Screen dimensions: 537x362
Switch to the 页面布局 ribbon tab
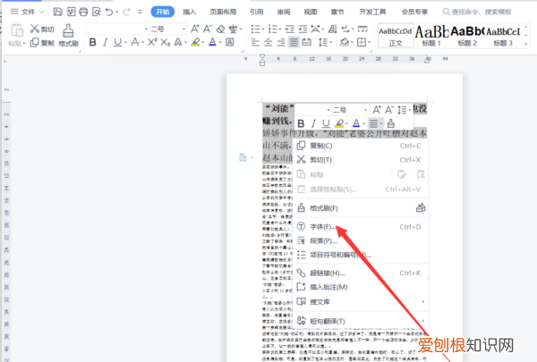pyautogui.click(x=223, y=12)
